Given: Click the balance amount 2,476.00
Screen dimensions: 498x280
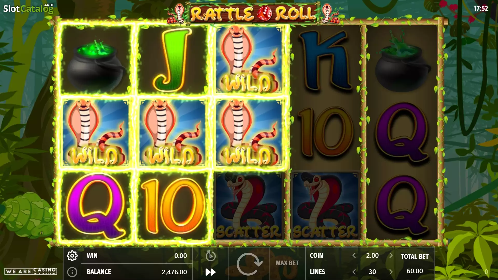Looking at the screenshot, I should pos(174,272).
